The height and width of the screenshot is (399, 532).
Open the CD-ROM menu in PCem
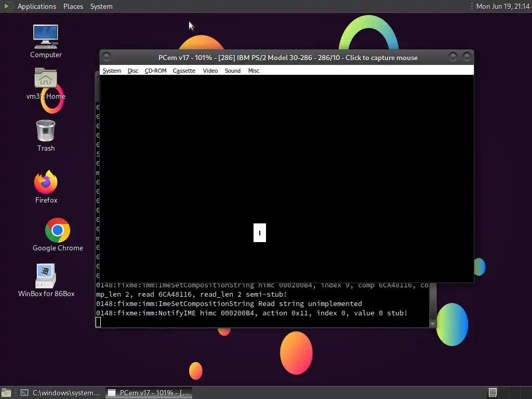155,71
